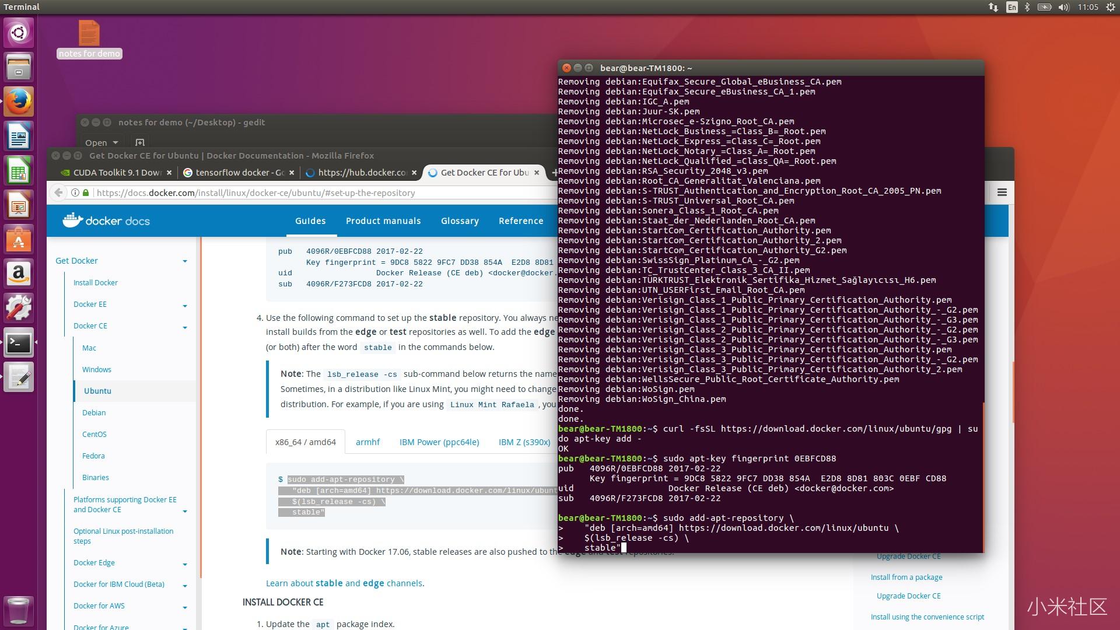Expand Docker for IBM Cloud section
The width and height of the screenshot is (1120, 630).
click(x=185, y=586)
